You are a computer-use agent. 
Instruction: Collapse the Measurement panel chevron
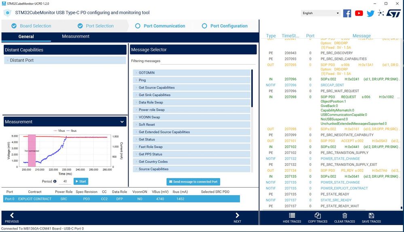coord(122,122)
